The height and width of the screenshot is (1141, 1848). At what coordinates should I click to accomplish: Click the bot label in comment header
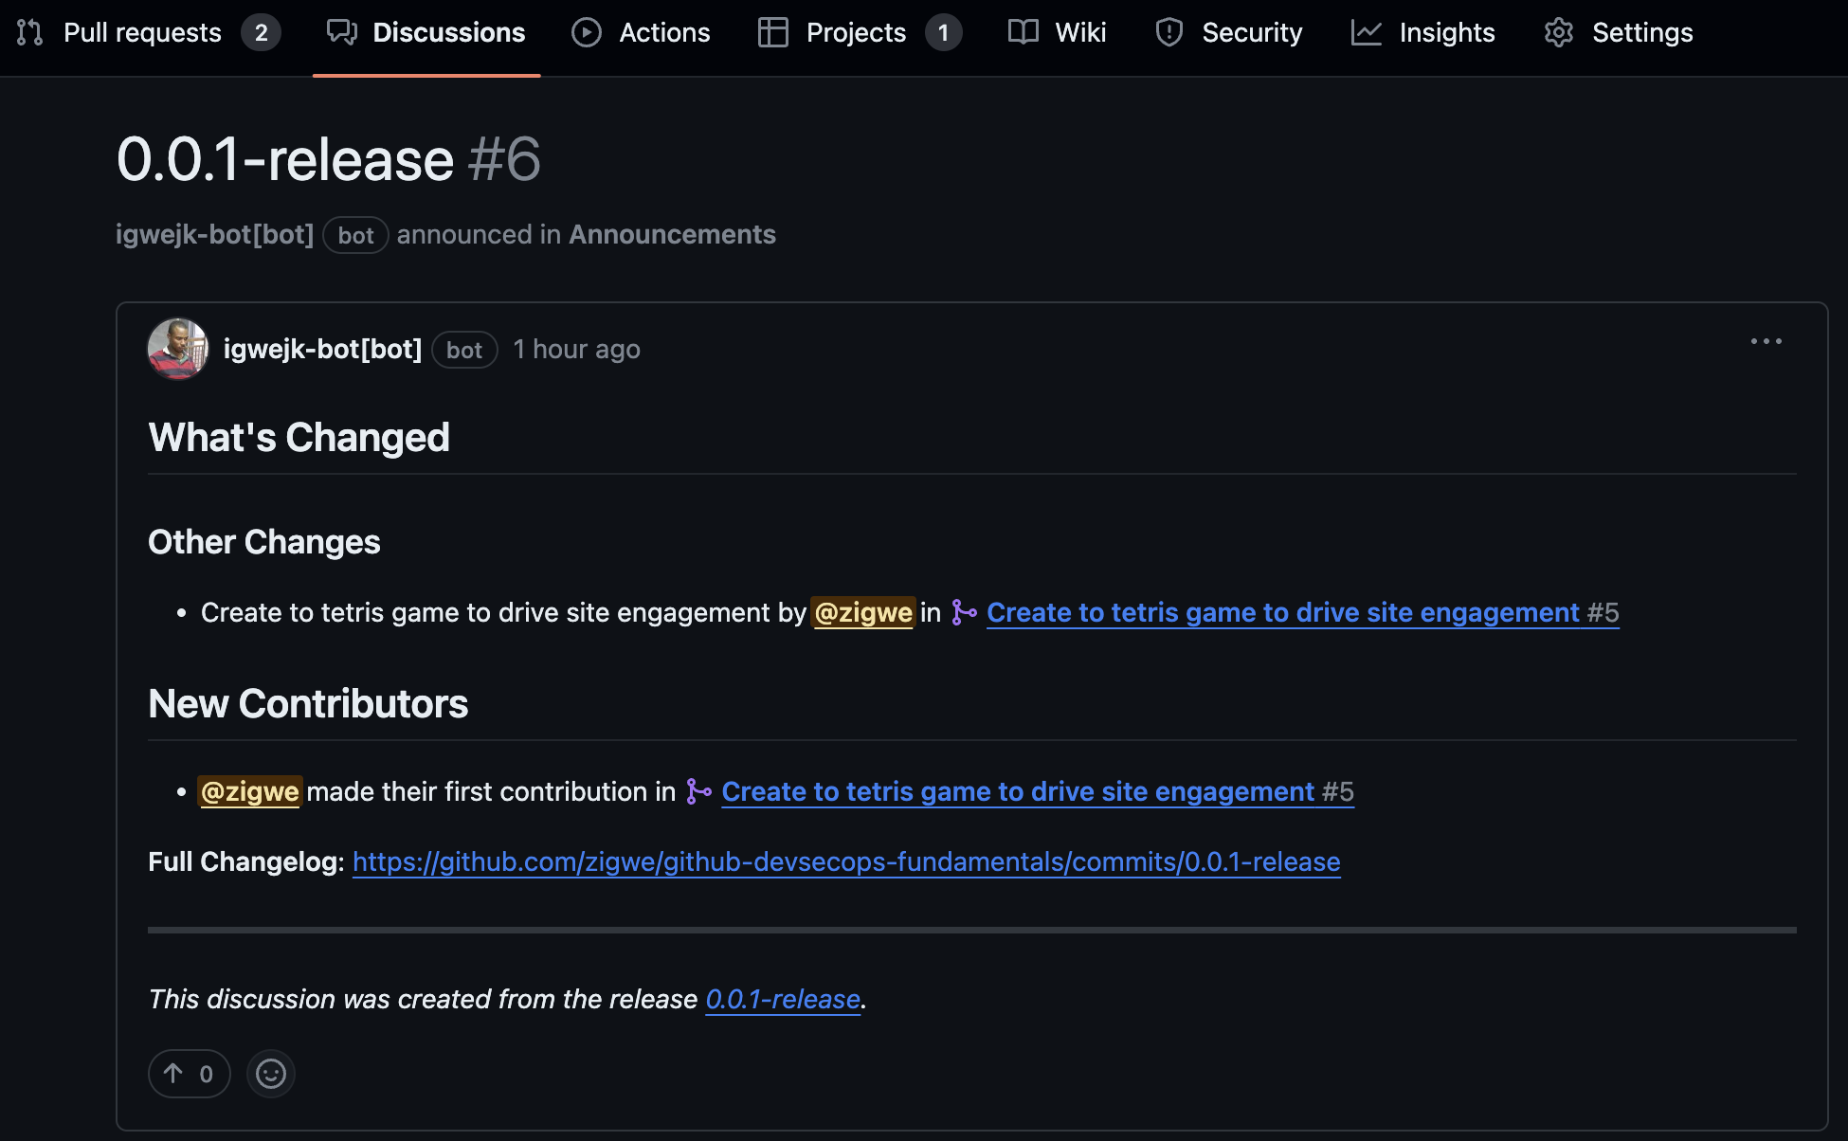coord(464,350)
